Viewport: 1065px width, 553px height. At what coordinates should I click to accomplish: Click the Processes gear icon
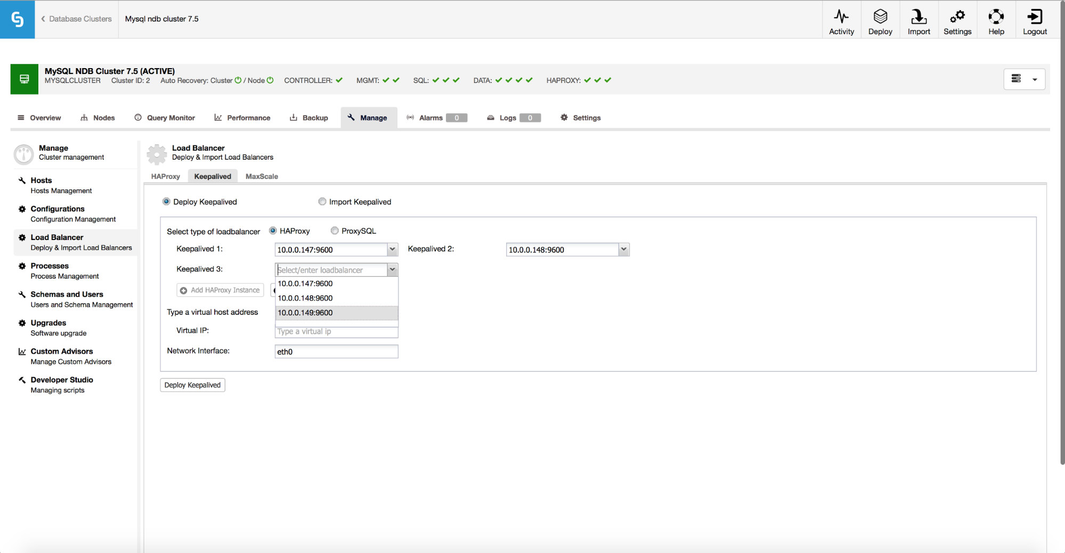coord(22,266)
